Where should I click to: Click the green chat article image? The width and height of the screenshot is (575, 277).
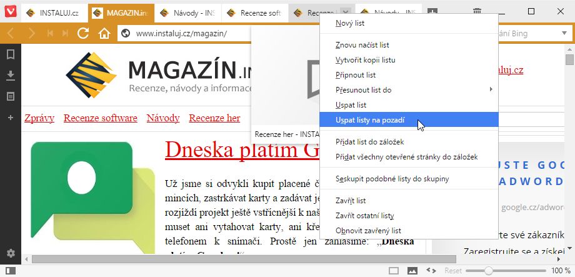point(92,198)
